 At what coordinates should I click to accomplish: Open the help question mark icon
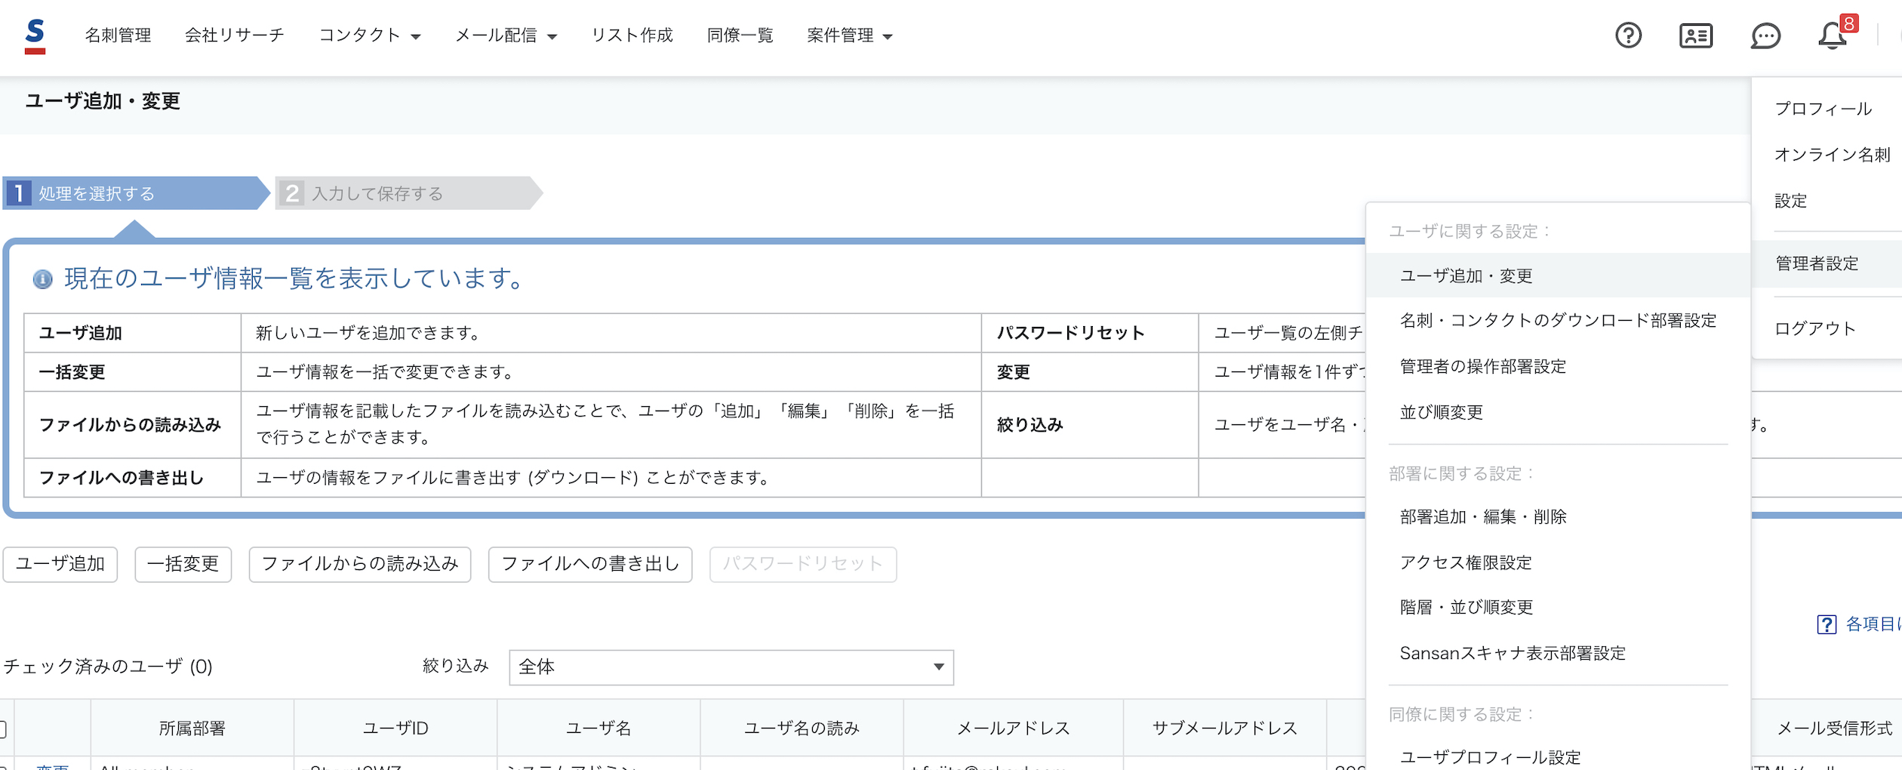coord(1628,35)
